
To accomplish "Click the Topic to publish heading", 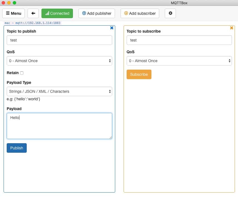I will click(21, 31).
